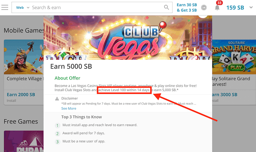Click the 159 SB balance
Viewport: 256px width, 152px height.
tap(235, 8)
